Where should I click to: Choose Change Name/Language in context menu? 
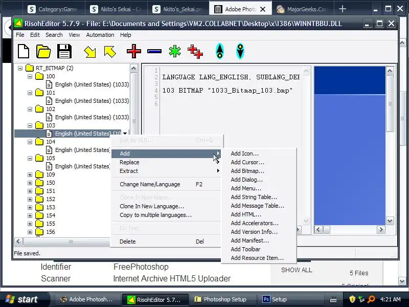pos(166,184)
